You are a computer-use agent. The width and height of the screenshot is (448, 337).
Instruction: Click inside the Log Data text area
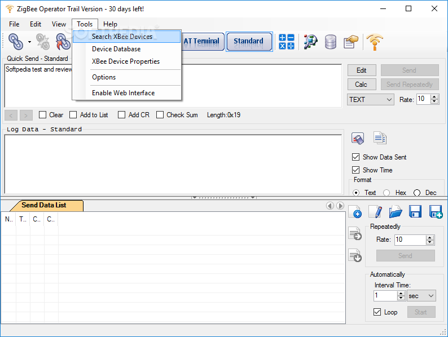coord(173,165)
